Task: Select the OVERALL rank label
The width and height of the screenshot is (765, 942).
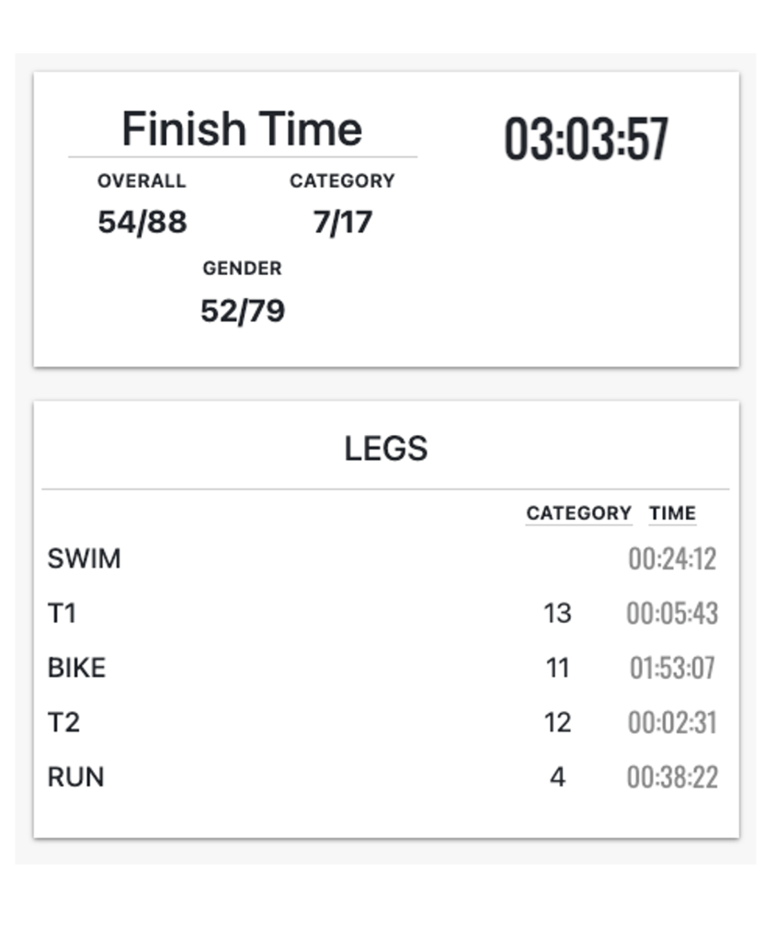Action: click(x=142, y=181)
